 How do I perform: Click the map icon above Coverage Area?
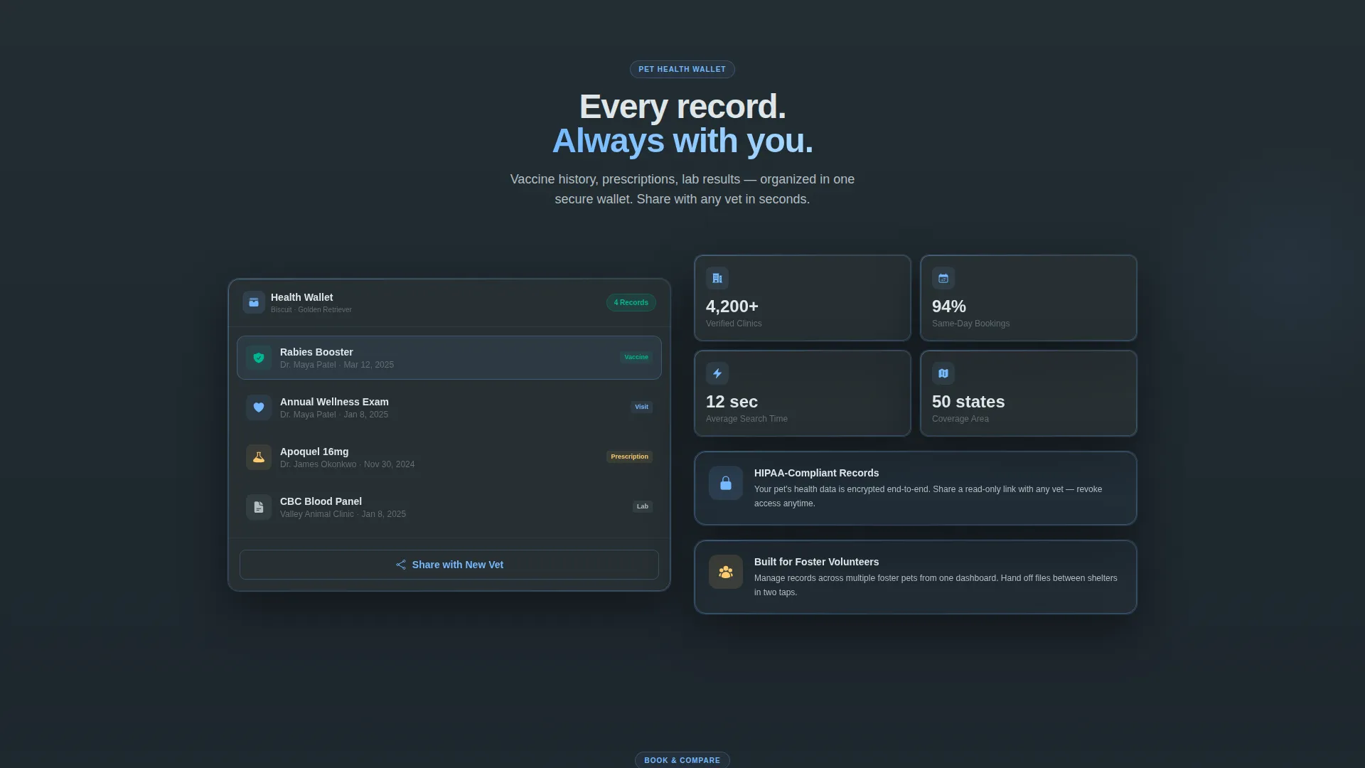click(943, 373)
